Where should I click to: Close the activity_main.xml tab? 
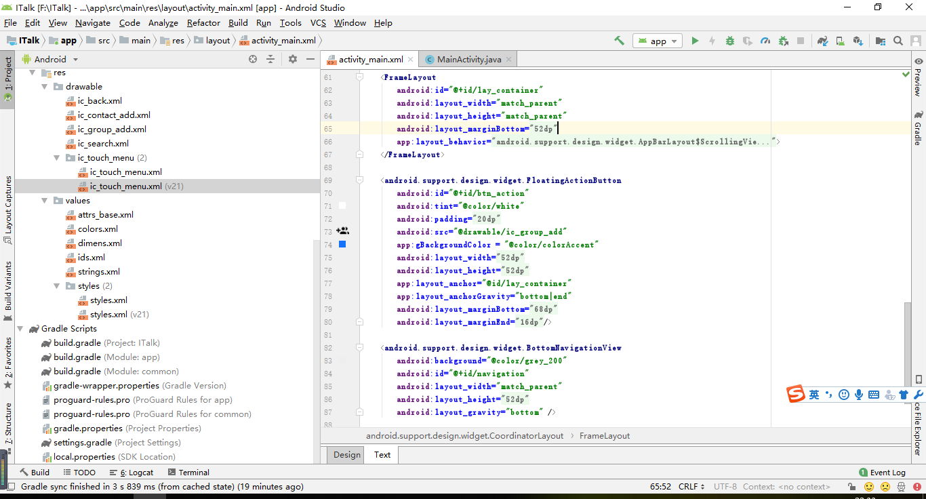tap(411, 60)
